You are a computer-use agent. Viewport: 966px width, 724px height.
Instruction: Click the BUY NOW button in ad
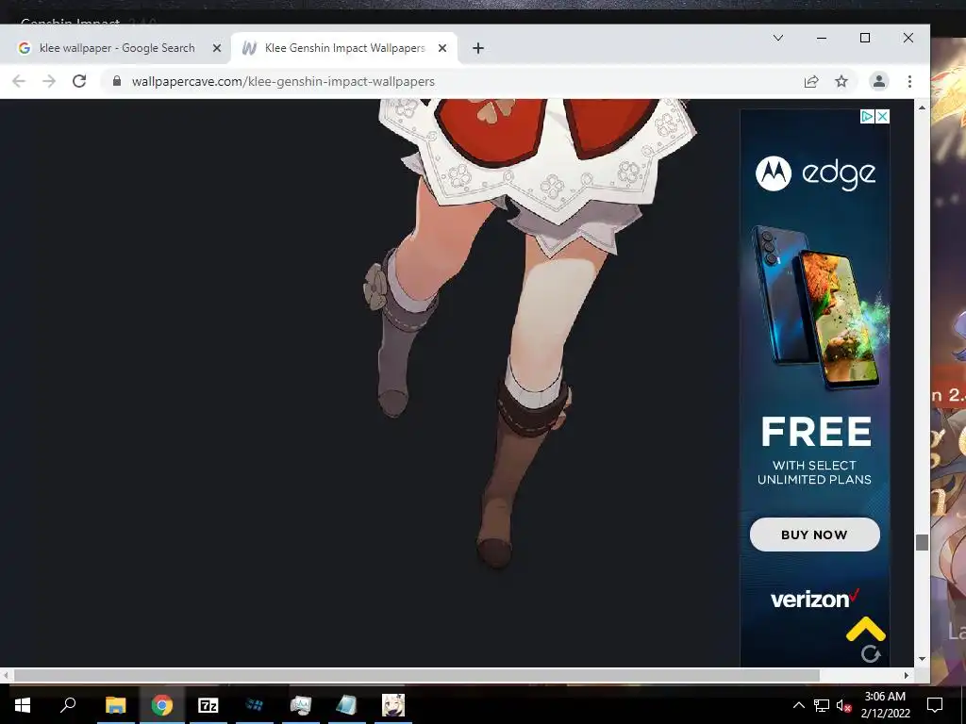coord(814,535)
